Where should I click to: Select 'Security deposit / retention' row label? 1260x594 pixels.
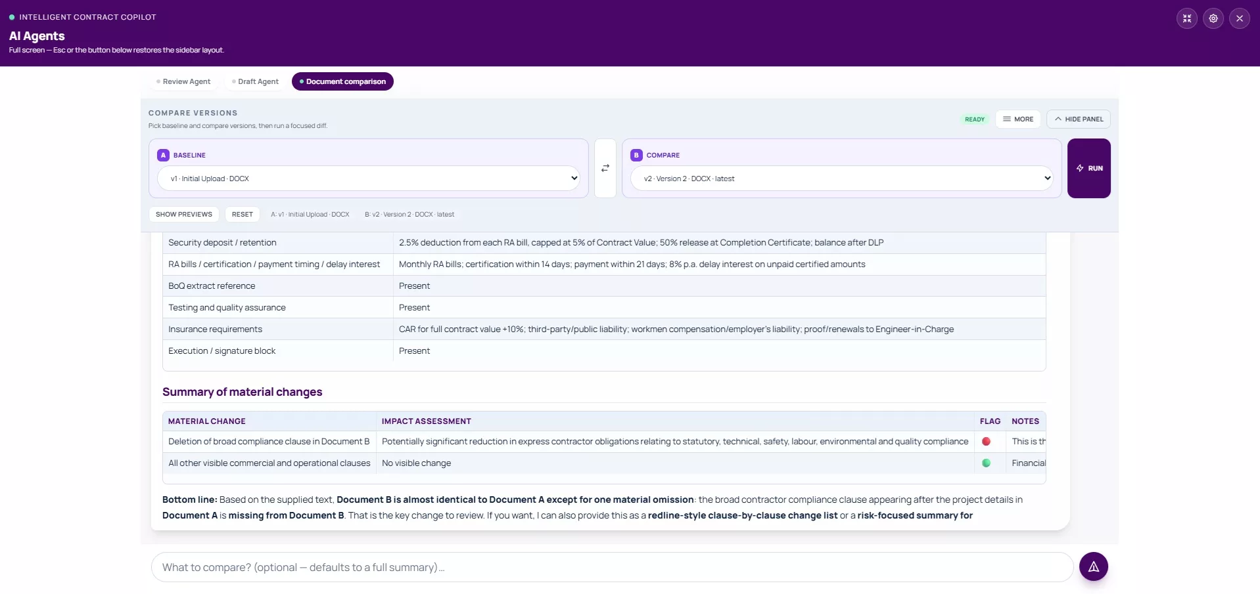point(222,243)
